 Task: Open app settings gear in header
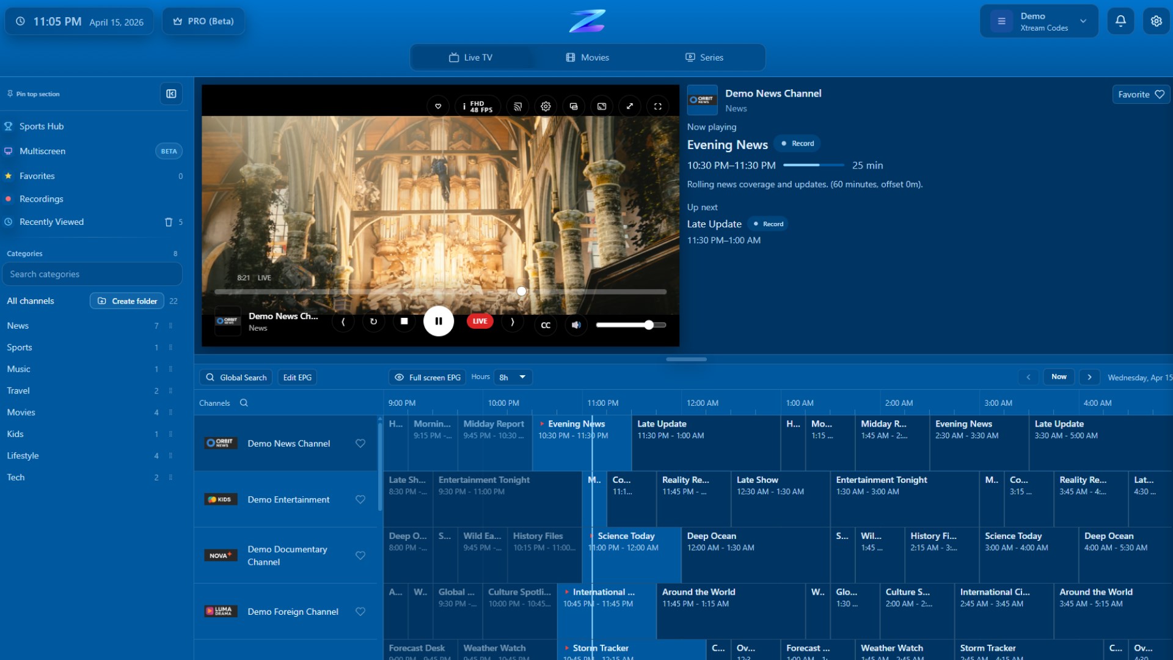point(1157,21)
